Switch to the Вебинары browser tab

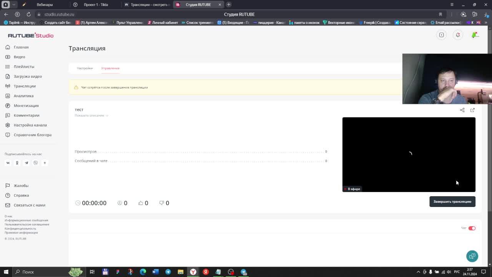45,5
